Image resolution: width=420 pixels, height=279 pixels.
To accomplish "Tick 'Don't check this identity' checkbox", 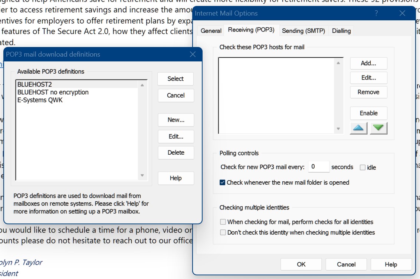I will pos(223,233).
